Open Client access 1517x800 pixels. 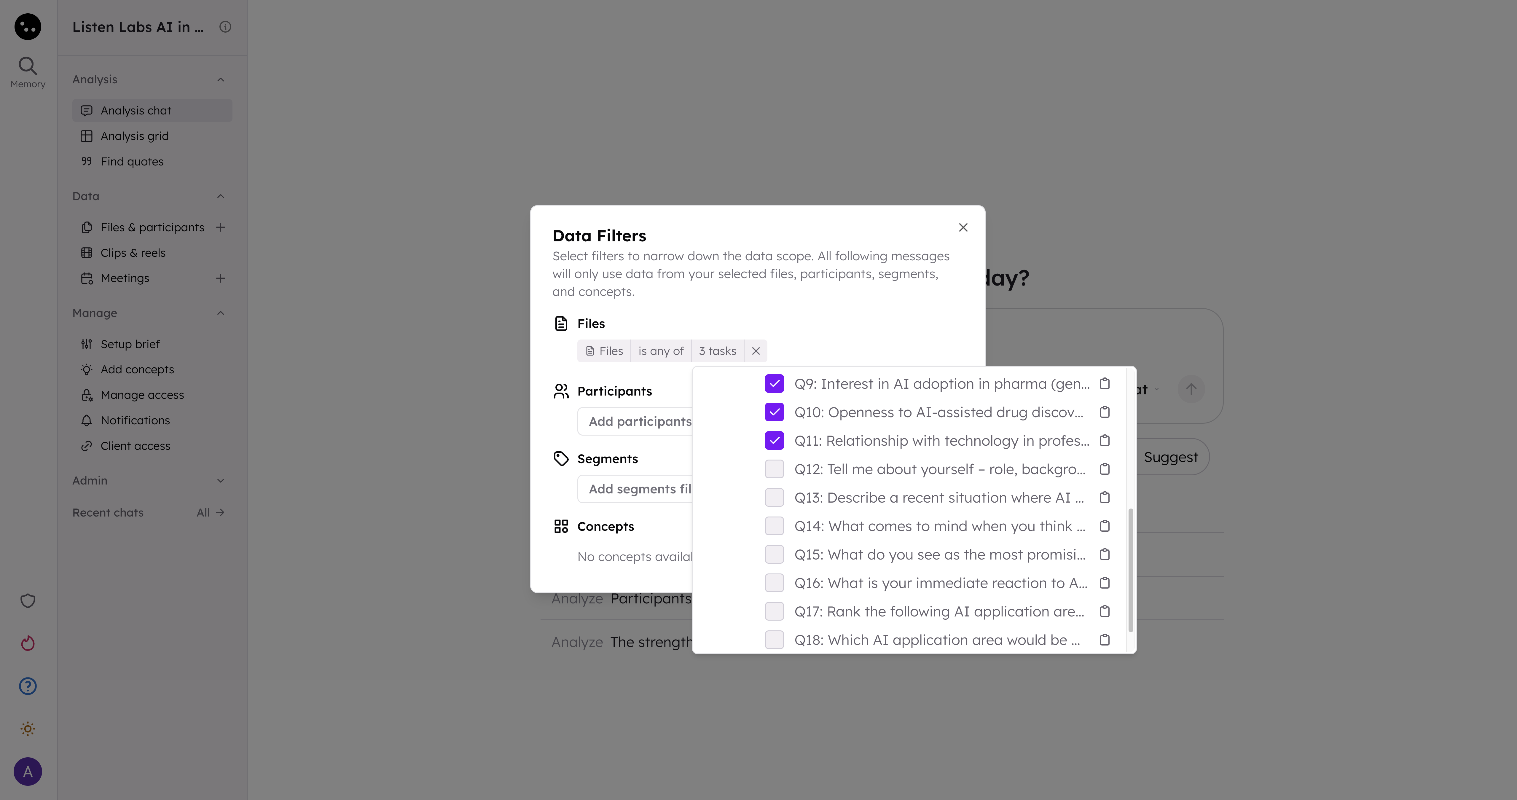pos(152,446)
